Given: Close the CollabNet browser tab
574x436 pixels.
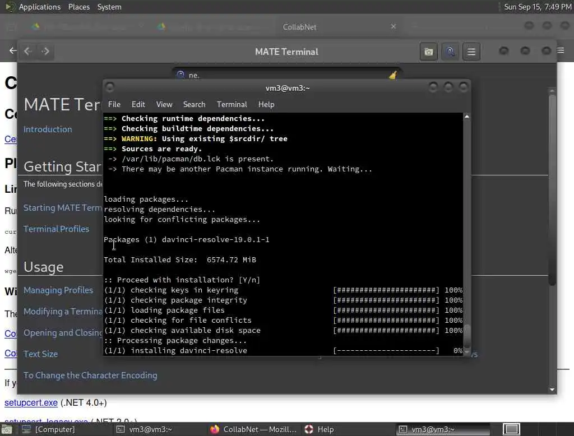Looking at the screenshot, I should (x=393, y=26).
